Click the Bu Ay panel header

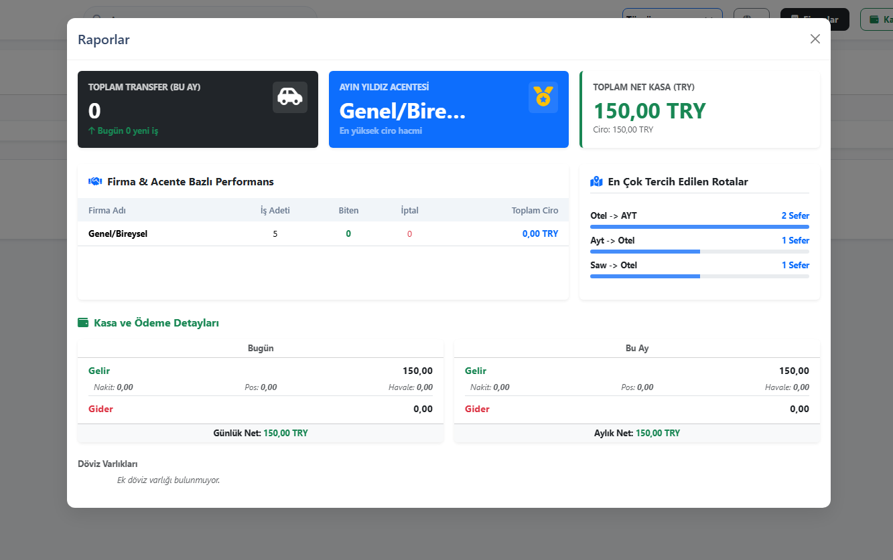click(x=636, y=348)
